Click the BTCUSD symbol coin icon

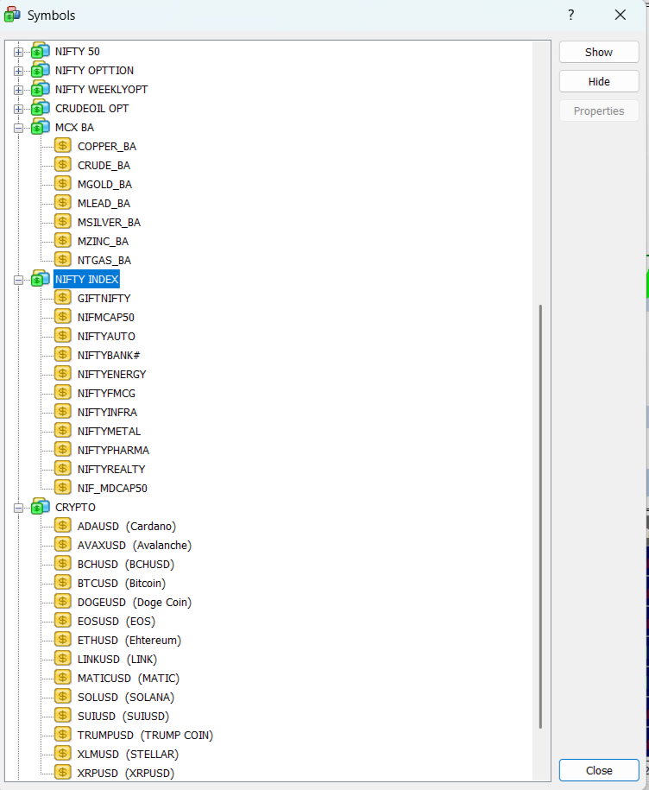[62, 583]
